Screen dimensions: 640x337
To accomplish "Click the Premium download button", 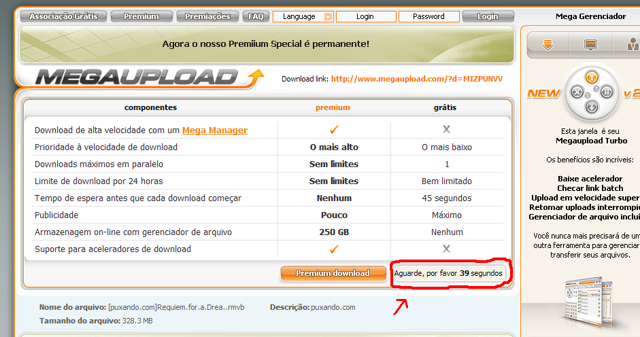I will [333, 273].
